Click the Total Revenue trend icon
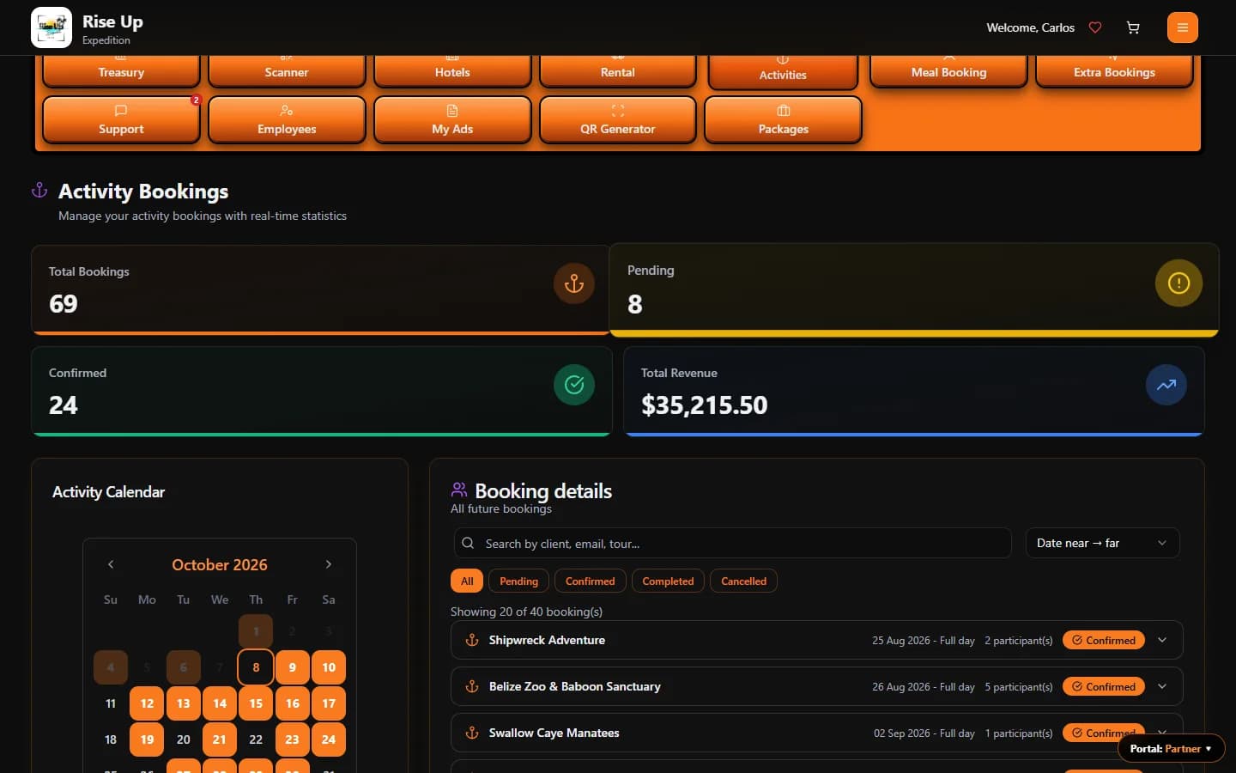This screenshot has height=773, width=1236. pyautogui.click(x=1166, y=385)
